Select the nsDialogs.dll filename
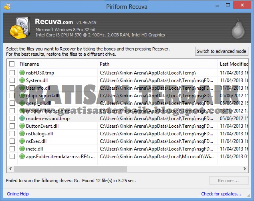 (39, 134)
